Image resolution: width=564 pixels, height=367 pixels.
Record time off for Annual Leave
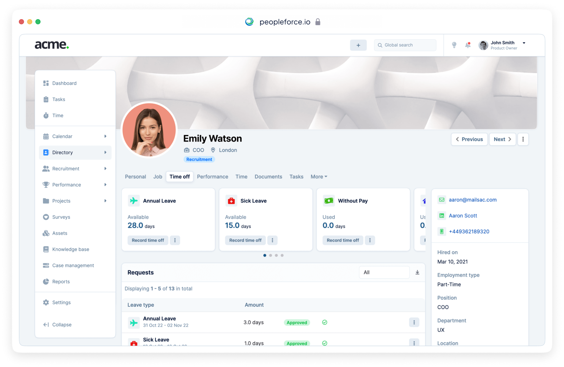[x=148, y=240]
